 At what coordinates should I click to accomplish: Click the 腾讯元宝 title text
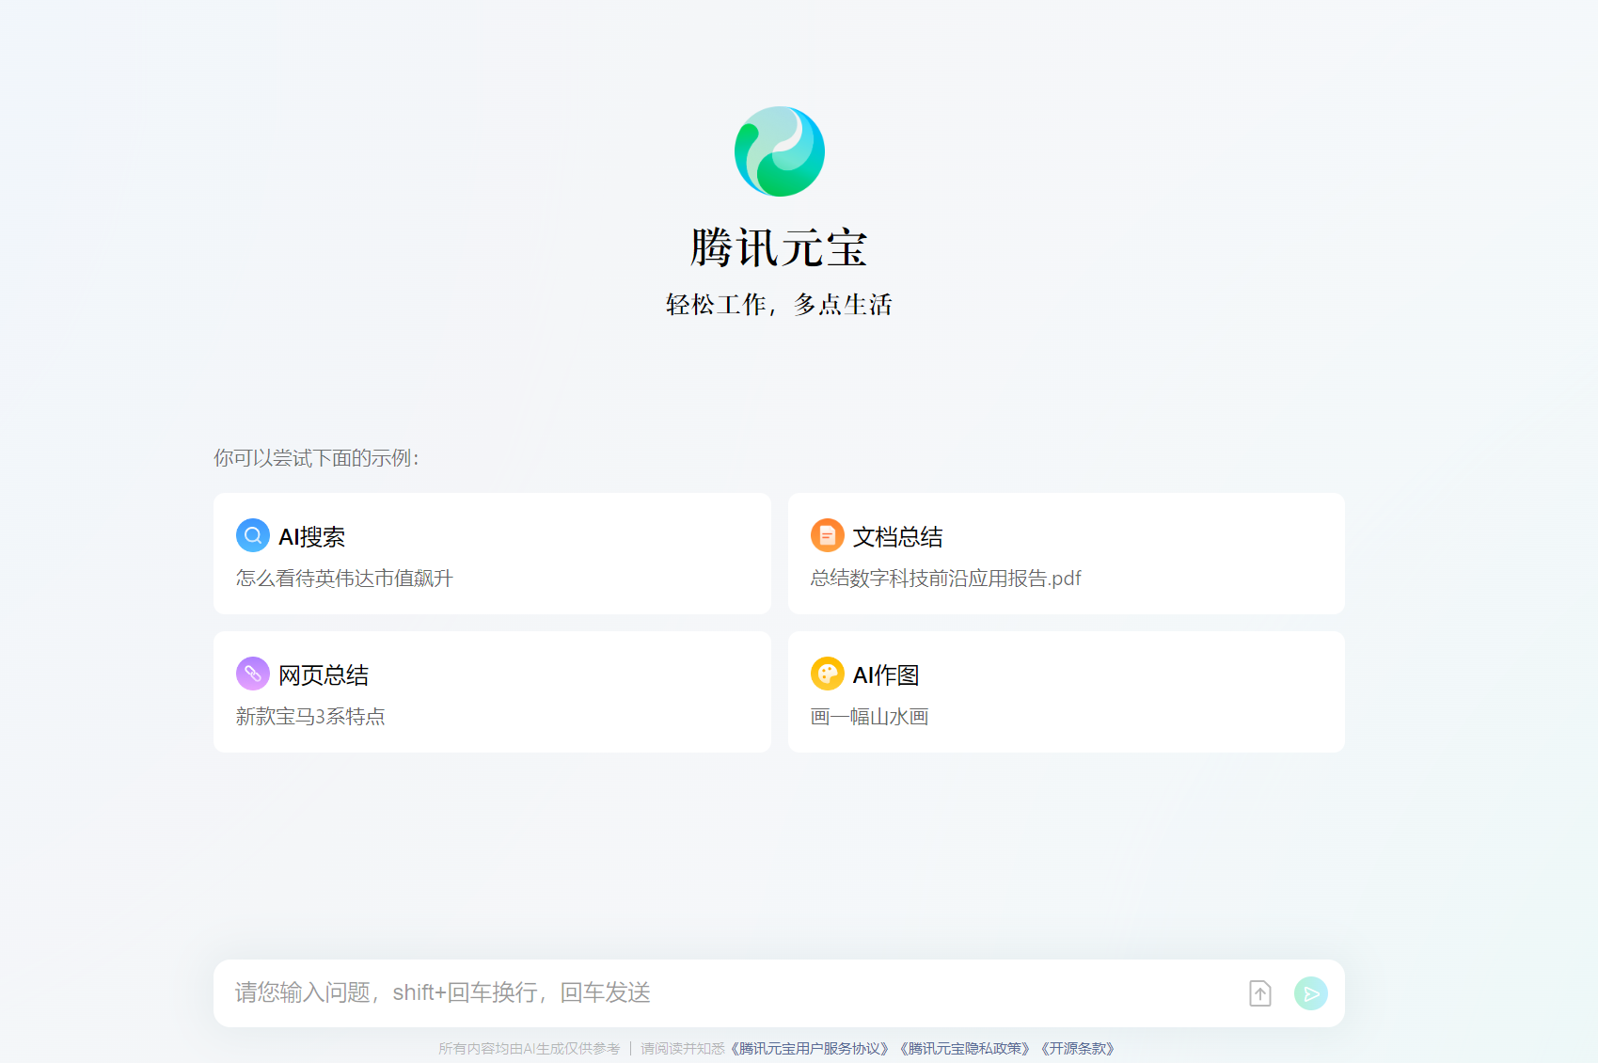[x=779, y=247]
